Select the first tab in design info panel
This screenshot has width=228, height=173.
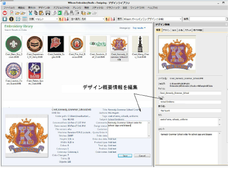158,30
